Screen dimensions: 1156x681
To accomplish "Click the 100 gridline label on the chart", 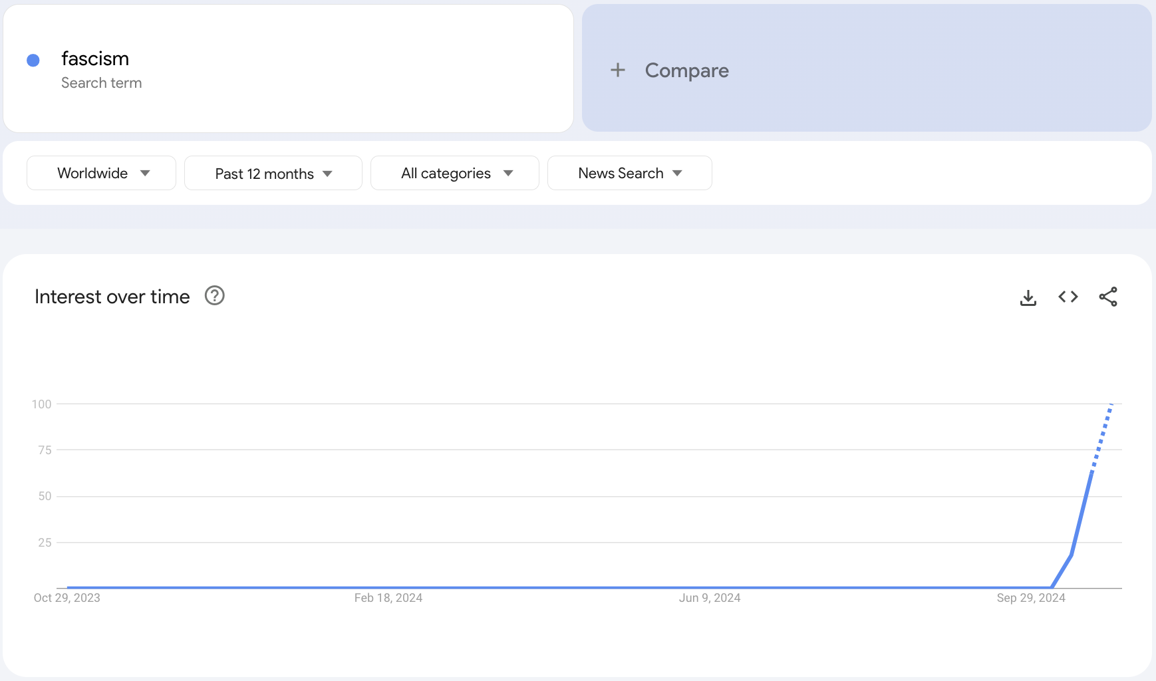I will 43,403.
